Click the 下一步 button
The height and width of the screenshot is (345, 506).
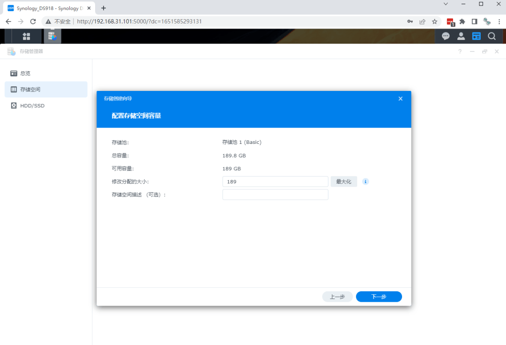pyautogui.click(x=379, y=296)
